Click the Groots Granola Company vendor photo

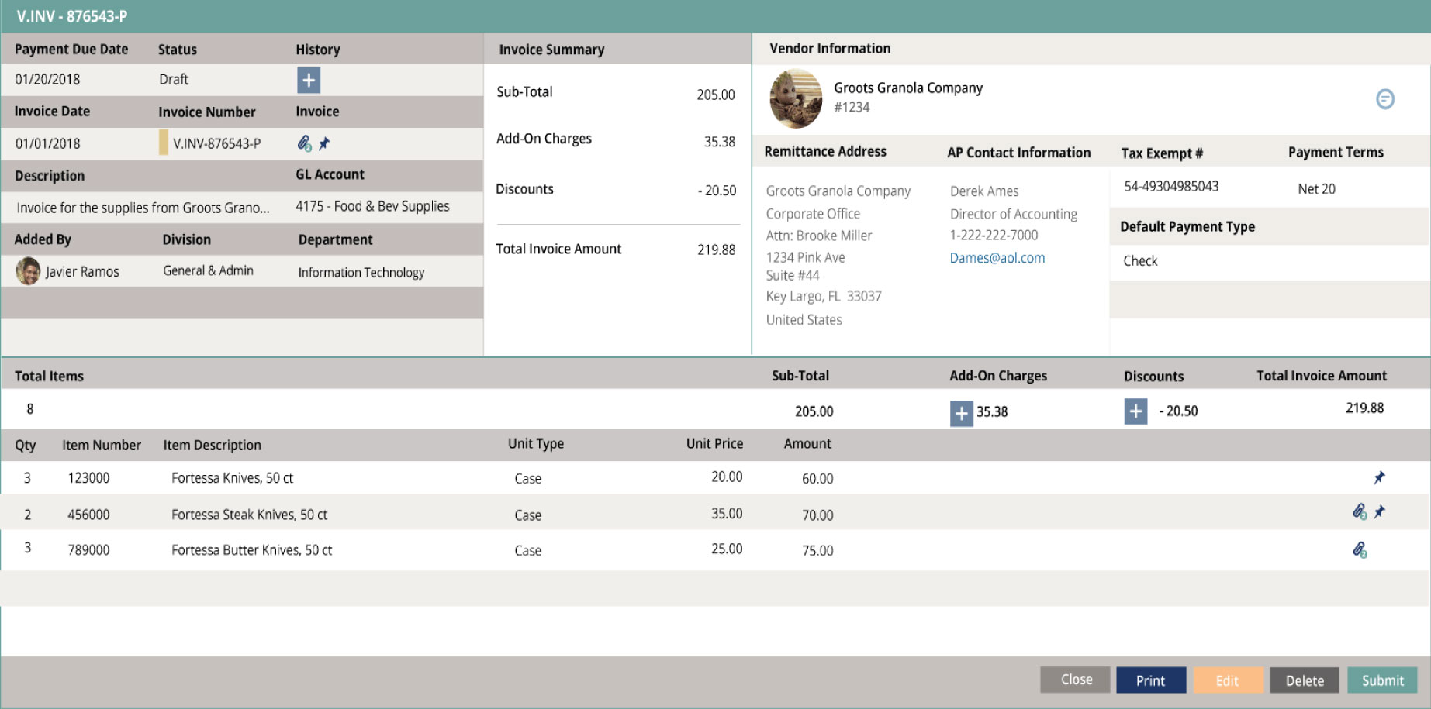point(796,98)
